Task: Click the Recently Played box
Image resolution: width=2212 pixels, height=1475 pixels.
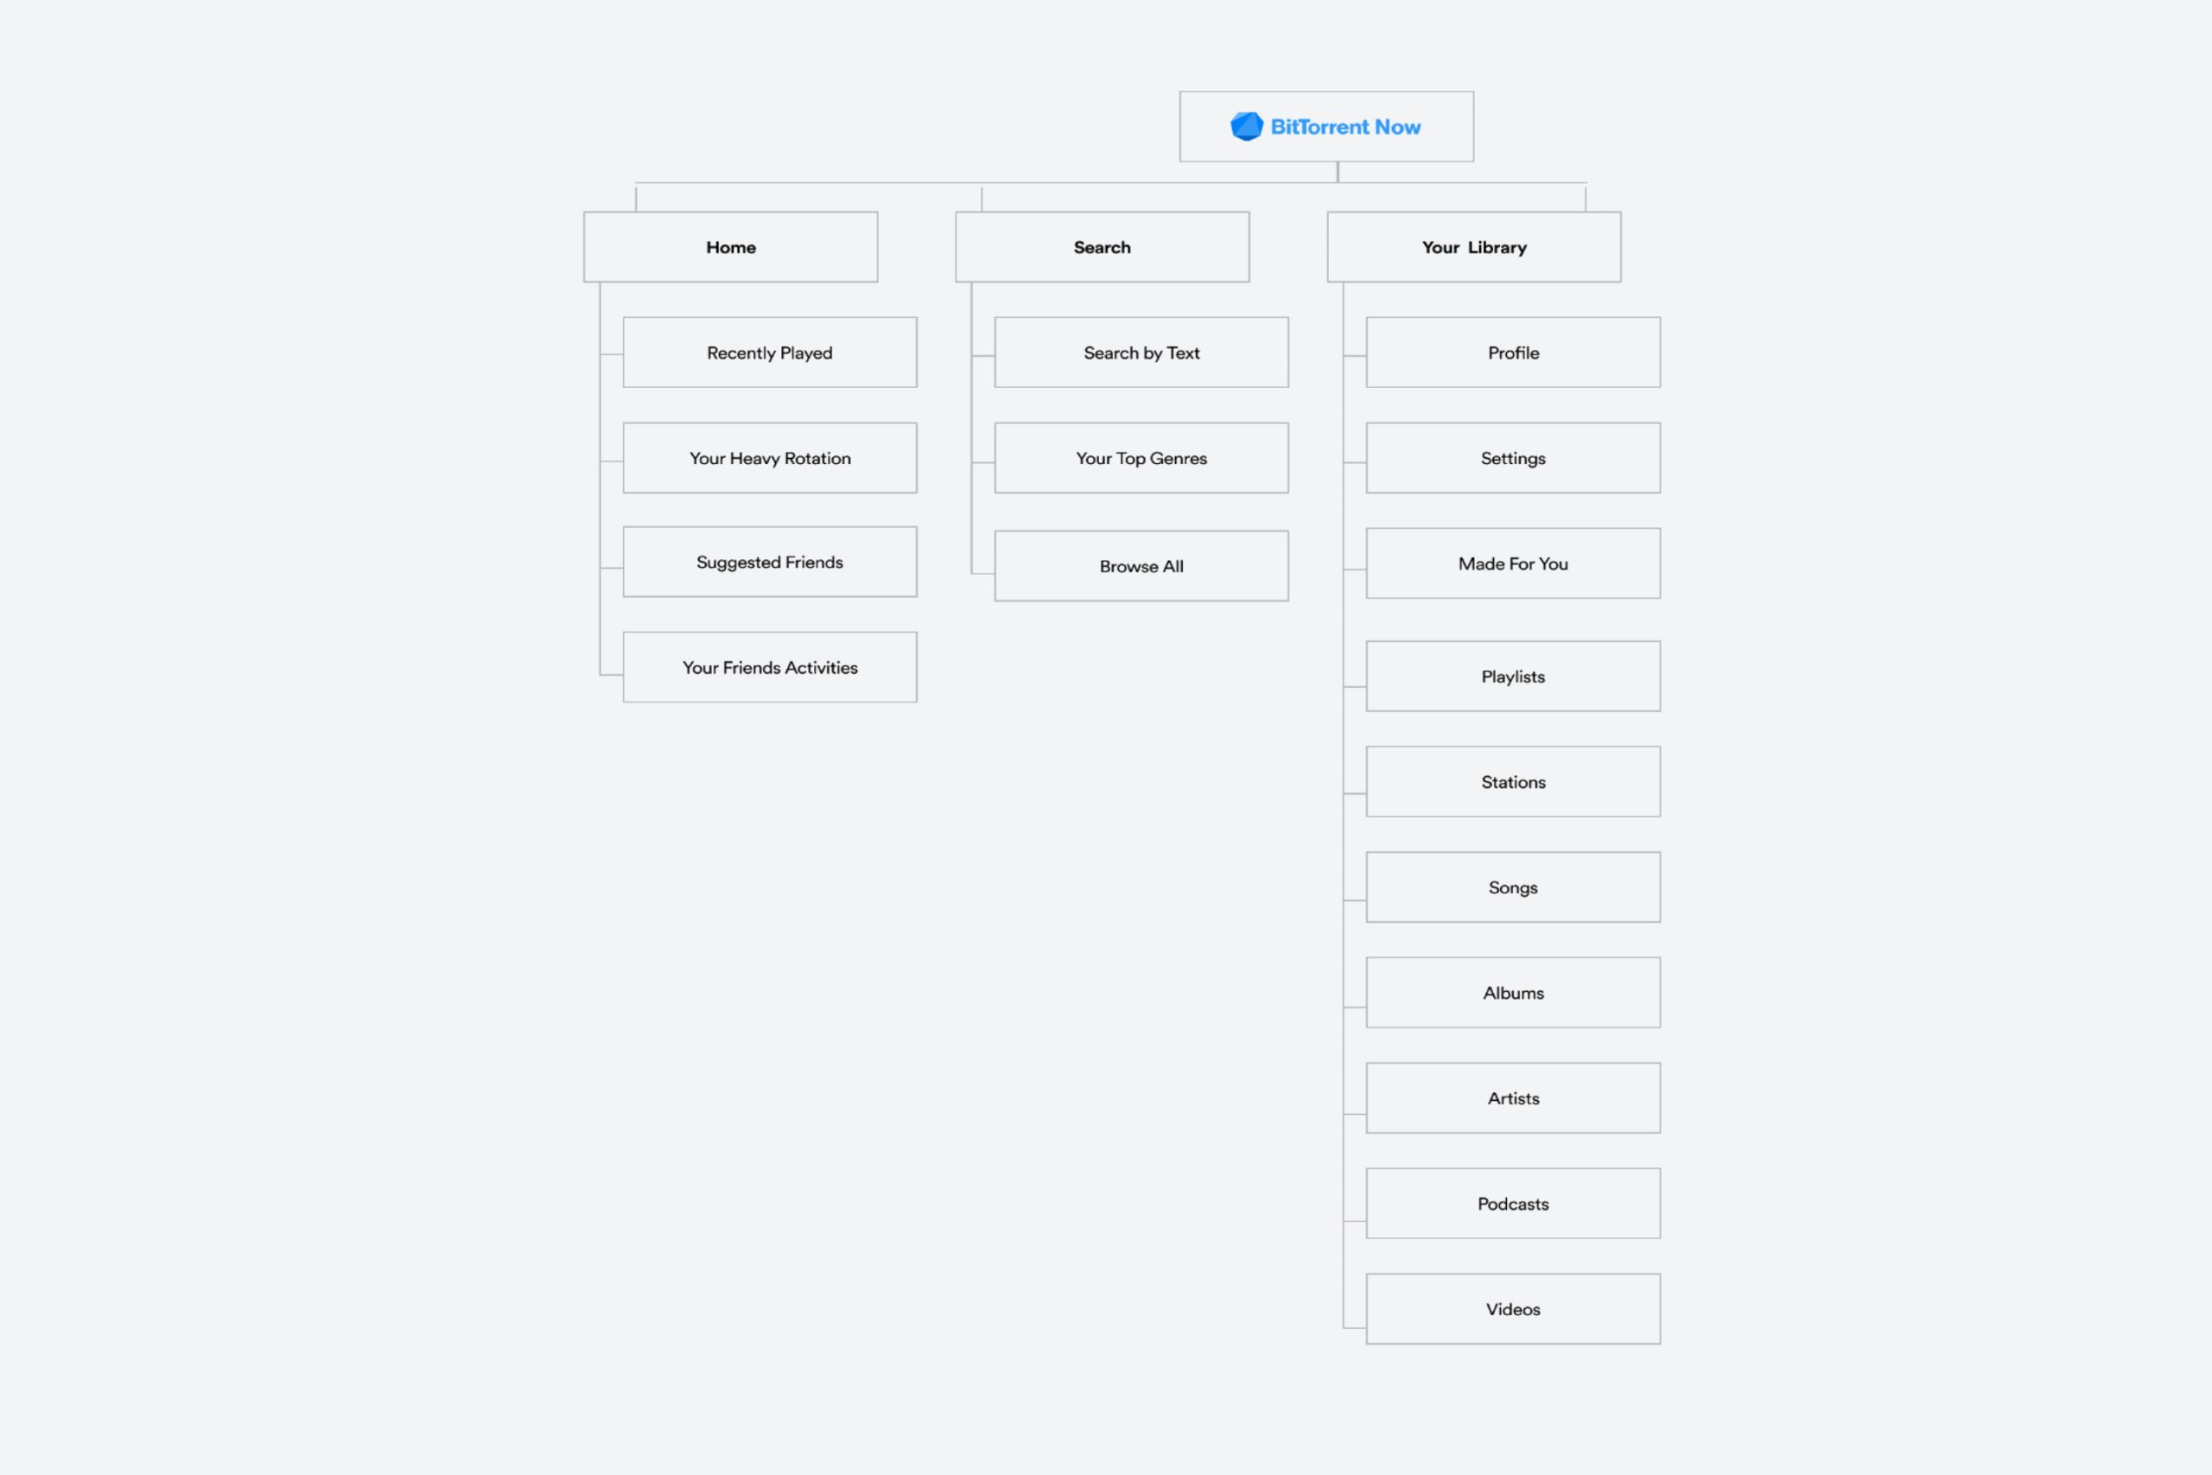Action: 769,353
